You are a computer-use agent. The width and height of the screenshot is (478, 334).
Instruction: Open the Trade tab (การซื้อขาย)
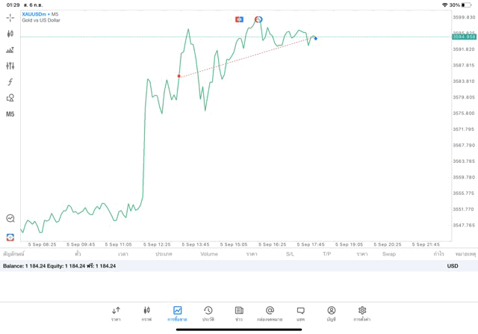click(x=177, y=313)
